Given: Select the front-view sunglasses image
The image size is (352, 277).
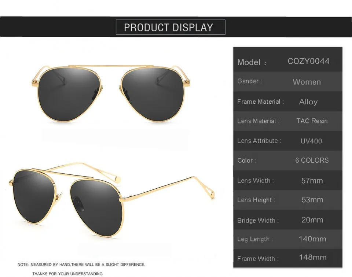Looking at the screenshot, I should tap(111, 93).
